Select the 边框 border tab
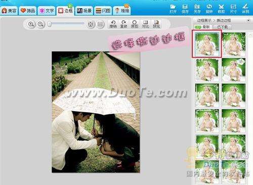Viewport: 253px width, 185px height. coord(65,11)
